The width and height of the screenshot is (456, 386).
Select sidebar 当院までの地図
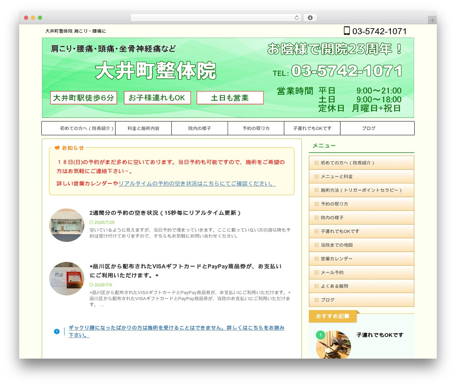pos(361,245)
